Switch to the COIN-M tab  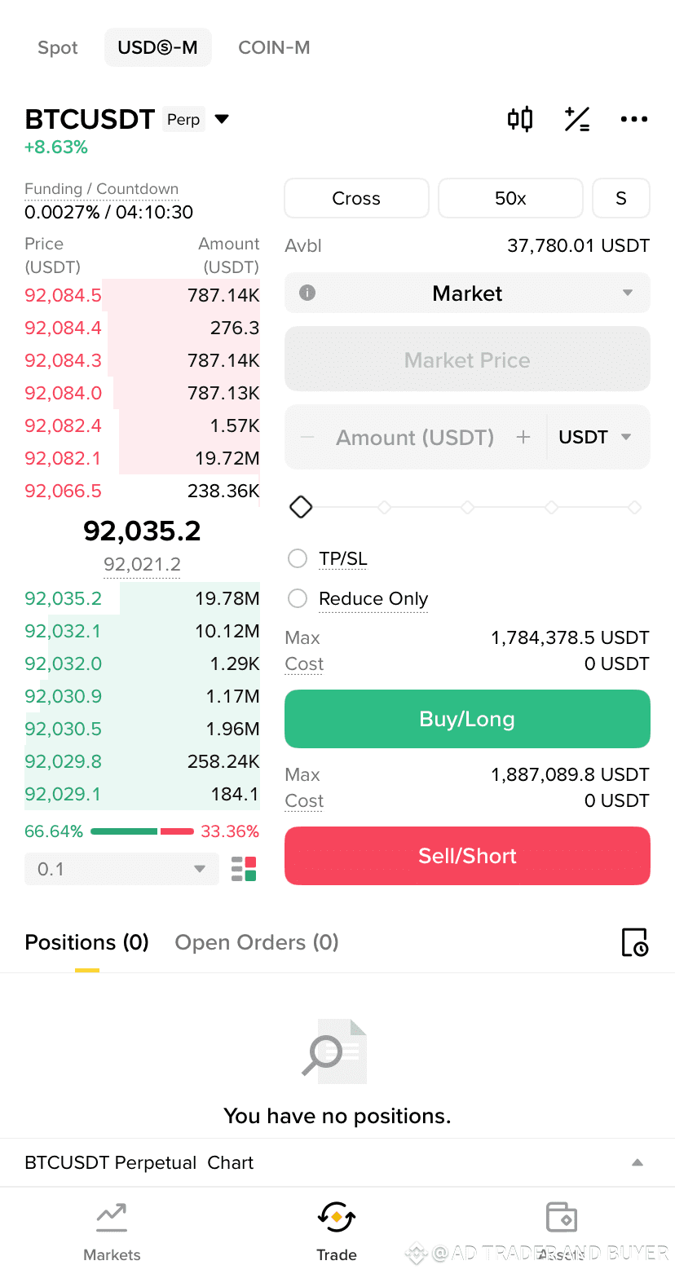pos(274,47)
